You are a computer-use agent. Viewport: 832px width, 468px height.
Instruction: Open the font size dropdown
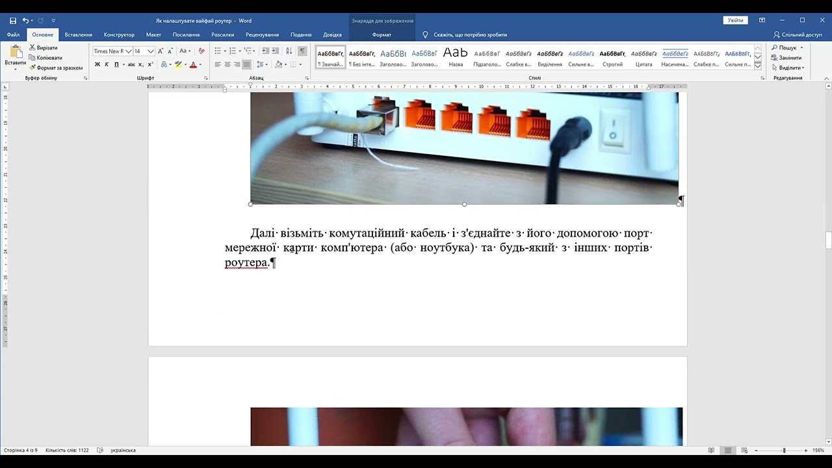[151, 51]
